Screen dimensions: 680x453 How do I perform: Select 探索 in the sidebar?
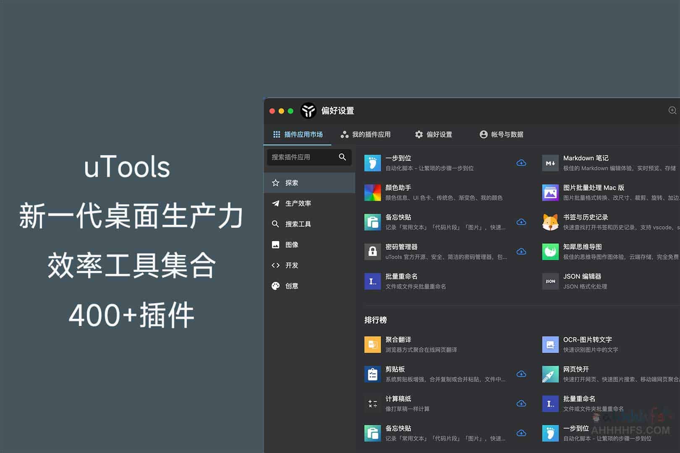309,183
